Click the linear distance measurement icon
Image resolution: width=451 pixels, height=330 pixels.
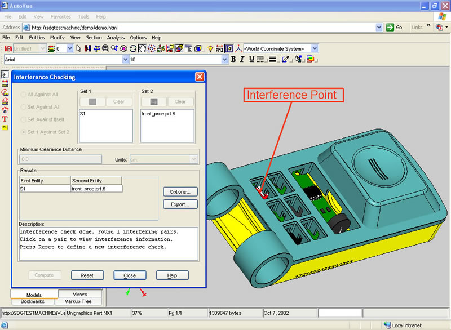[5, 83]
